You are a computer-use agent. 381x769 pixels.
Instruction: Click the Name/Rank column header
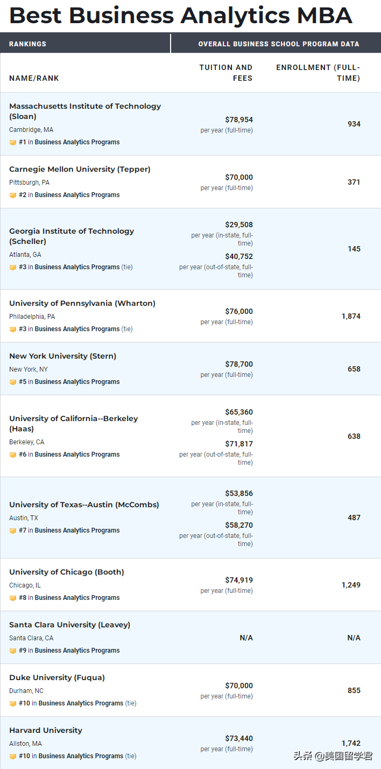(x=34, y=78)
